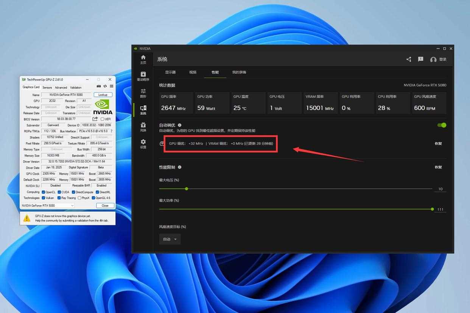Click the GPU-Z refresh icon
This screenshot has width=470, height=313.
coord(105,86)
